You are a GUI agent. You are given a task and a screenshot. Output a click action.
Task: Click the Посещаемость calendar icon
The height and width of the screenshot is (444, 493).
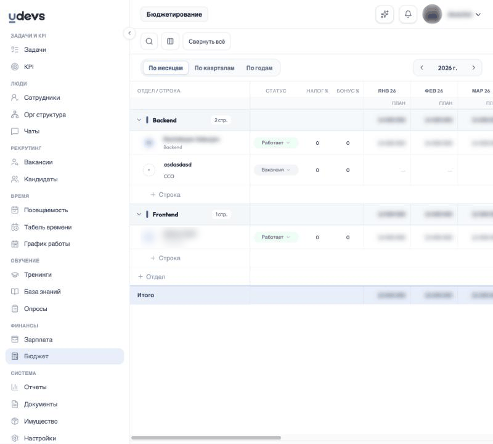pos(15,210)
